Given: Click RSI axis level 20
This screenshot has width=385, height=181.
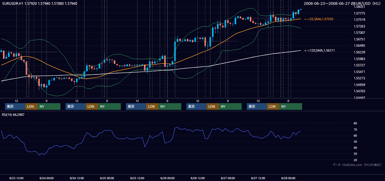Looking at the screenshot, I should tap(355, 160).
